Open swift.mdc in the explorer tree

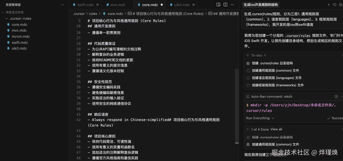[20, 43]
